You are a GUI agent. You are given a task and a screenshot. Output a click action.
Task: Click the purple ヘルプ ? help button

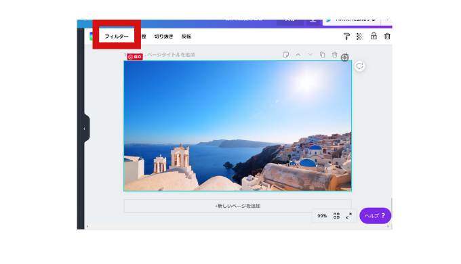point(375,216)
